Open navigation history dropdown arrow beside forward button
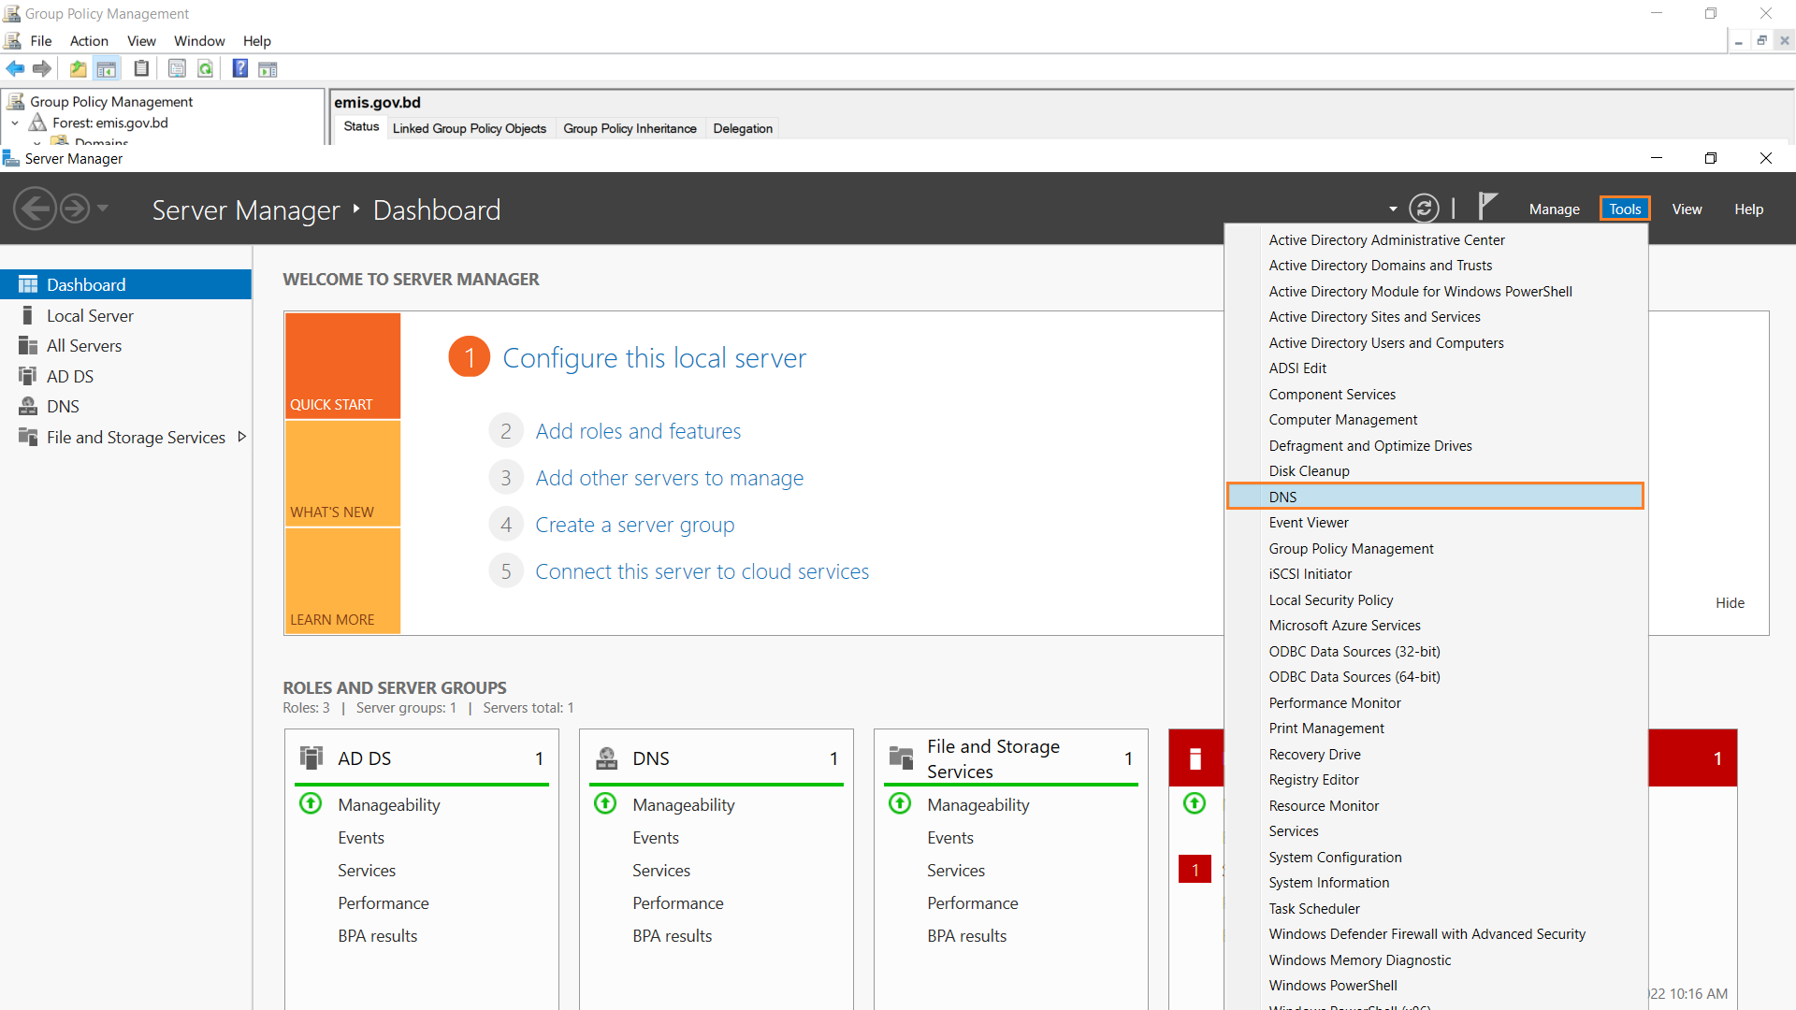The image size is (1796, 1010). [x=103, y=209]
